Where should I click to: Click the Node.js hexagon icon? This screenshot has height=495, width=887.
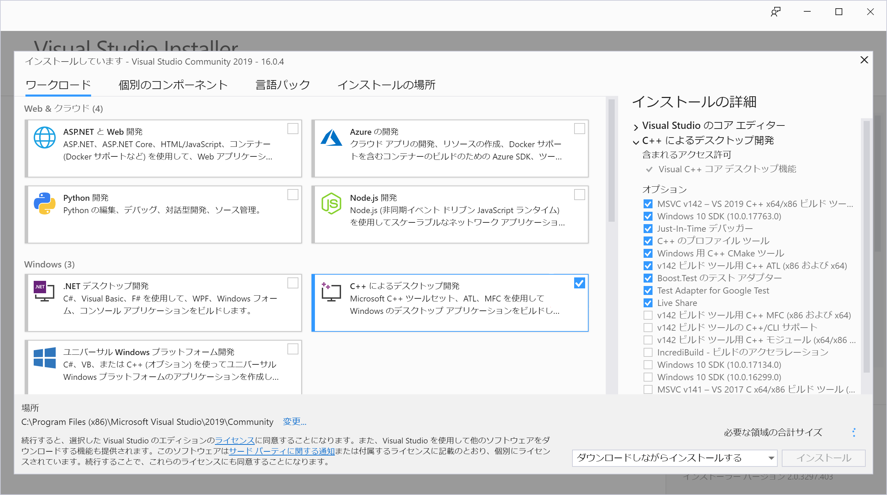point(331,203)
